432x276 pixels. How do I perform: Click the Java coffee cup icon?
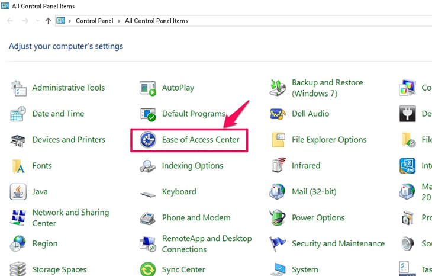[18, 192]
